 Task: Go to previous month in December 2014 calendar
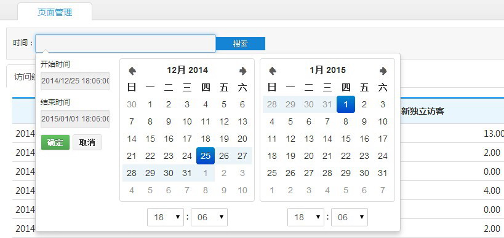(x=132, y=71)
